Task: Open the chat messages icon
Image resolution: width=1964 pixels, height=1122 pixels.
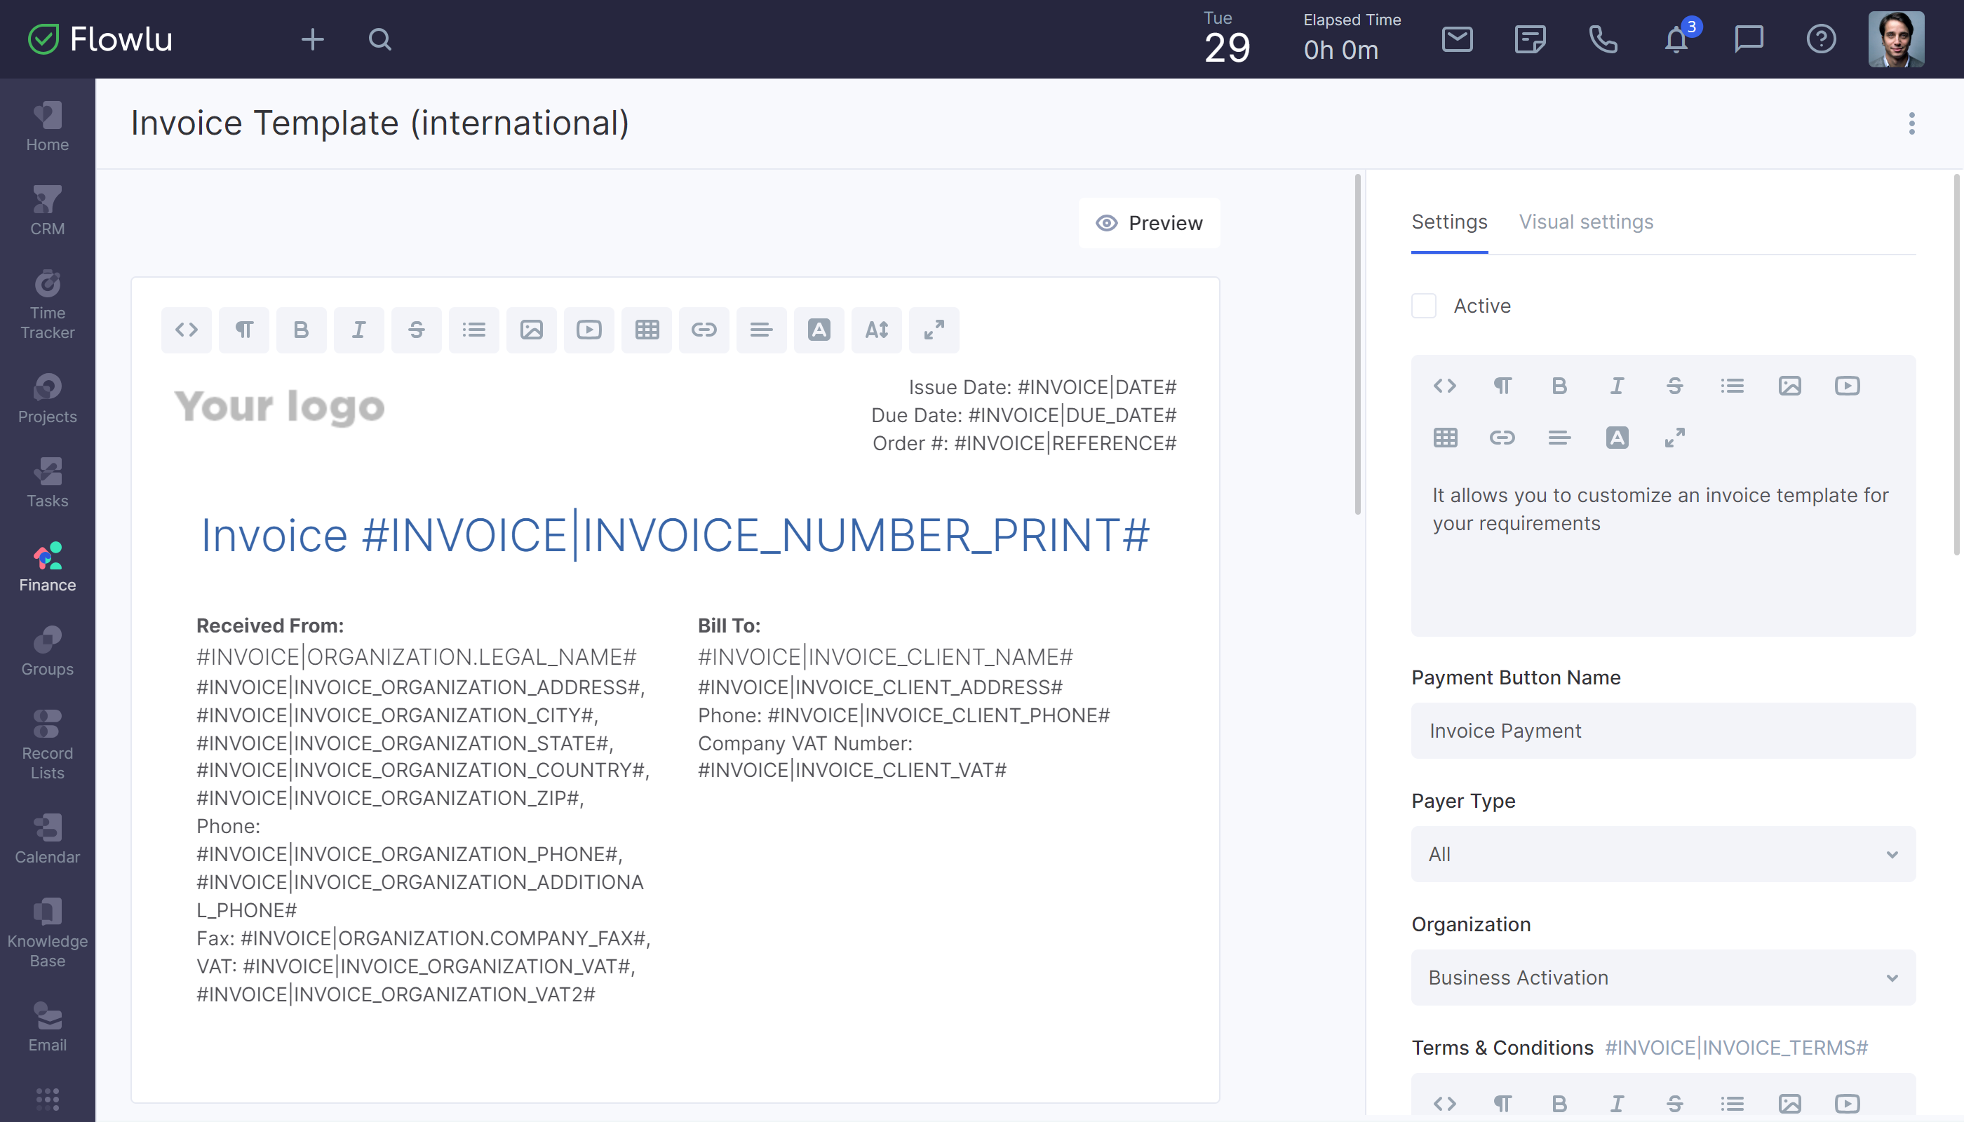Action: 1748,39
